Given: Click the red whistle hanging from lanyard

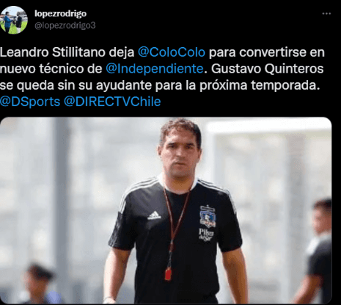Looking at the screenshot, I should (x=168, y=274).
